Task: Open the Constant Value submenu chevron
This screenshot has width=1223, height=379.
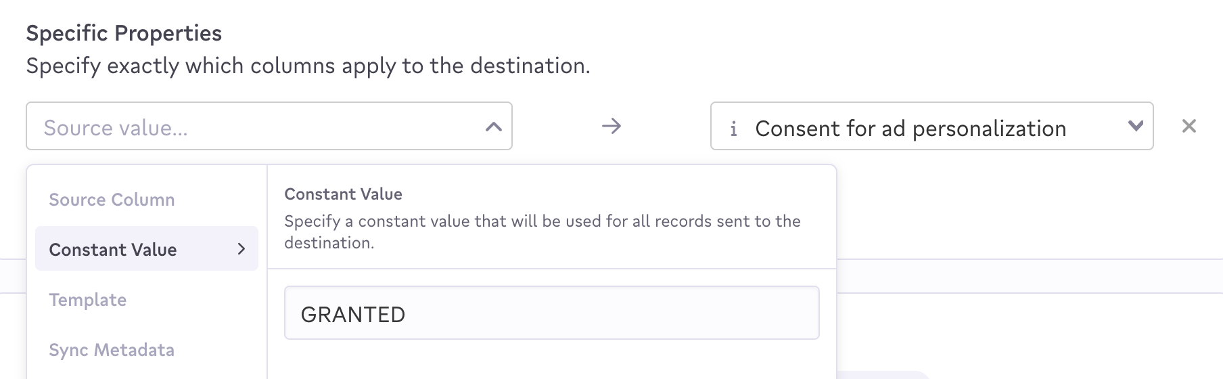Action: coord(241,249)
